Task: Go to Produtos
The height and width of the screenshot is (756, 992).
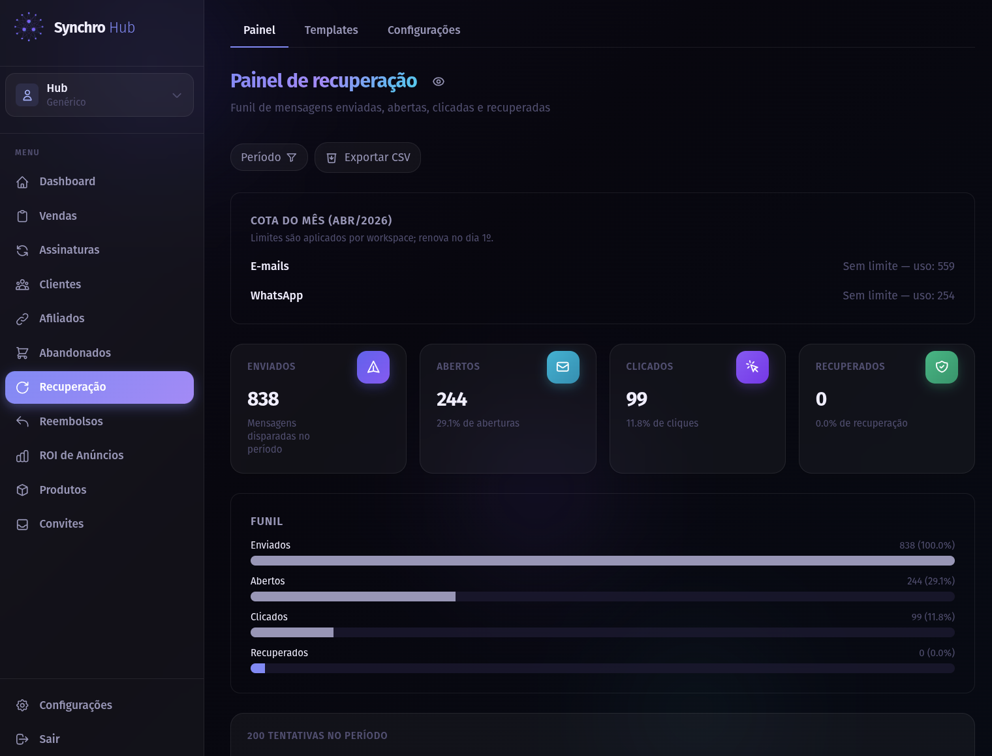Action: [99, 490]
